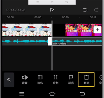This screenshot has height=98, width=104.
Task: Open the 音量 volume tool
Action: point(25,80)
